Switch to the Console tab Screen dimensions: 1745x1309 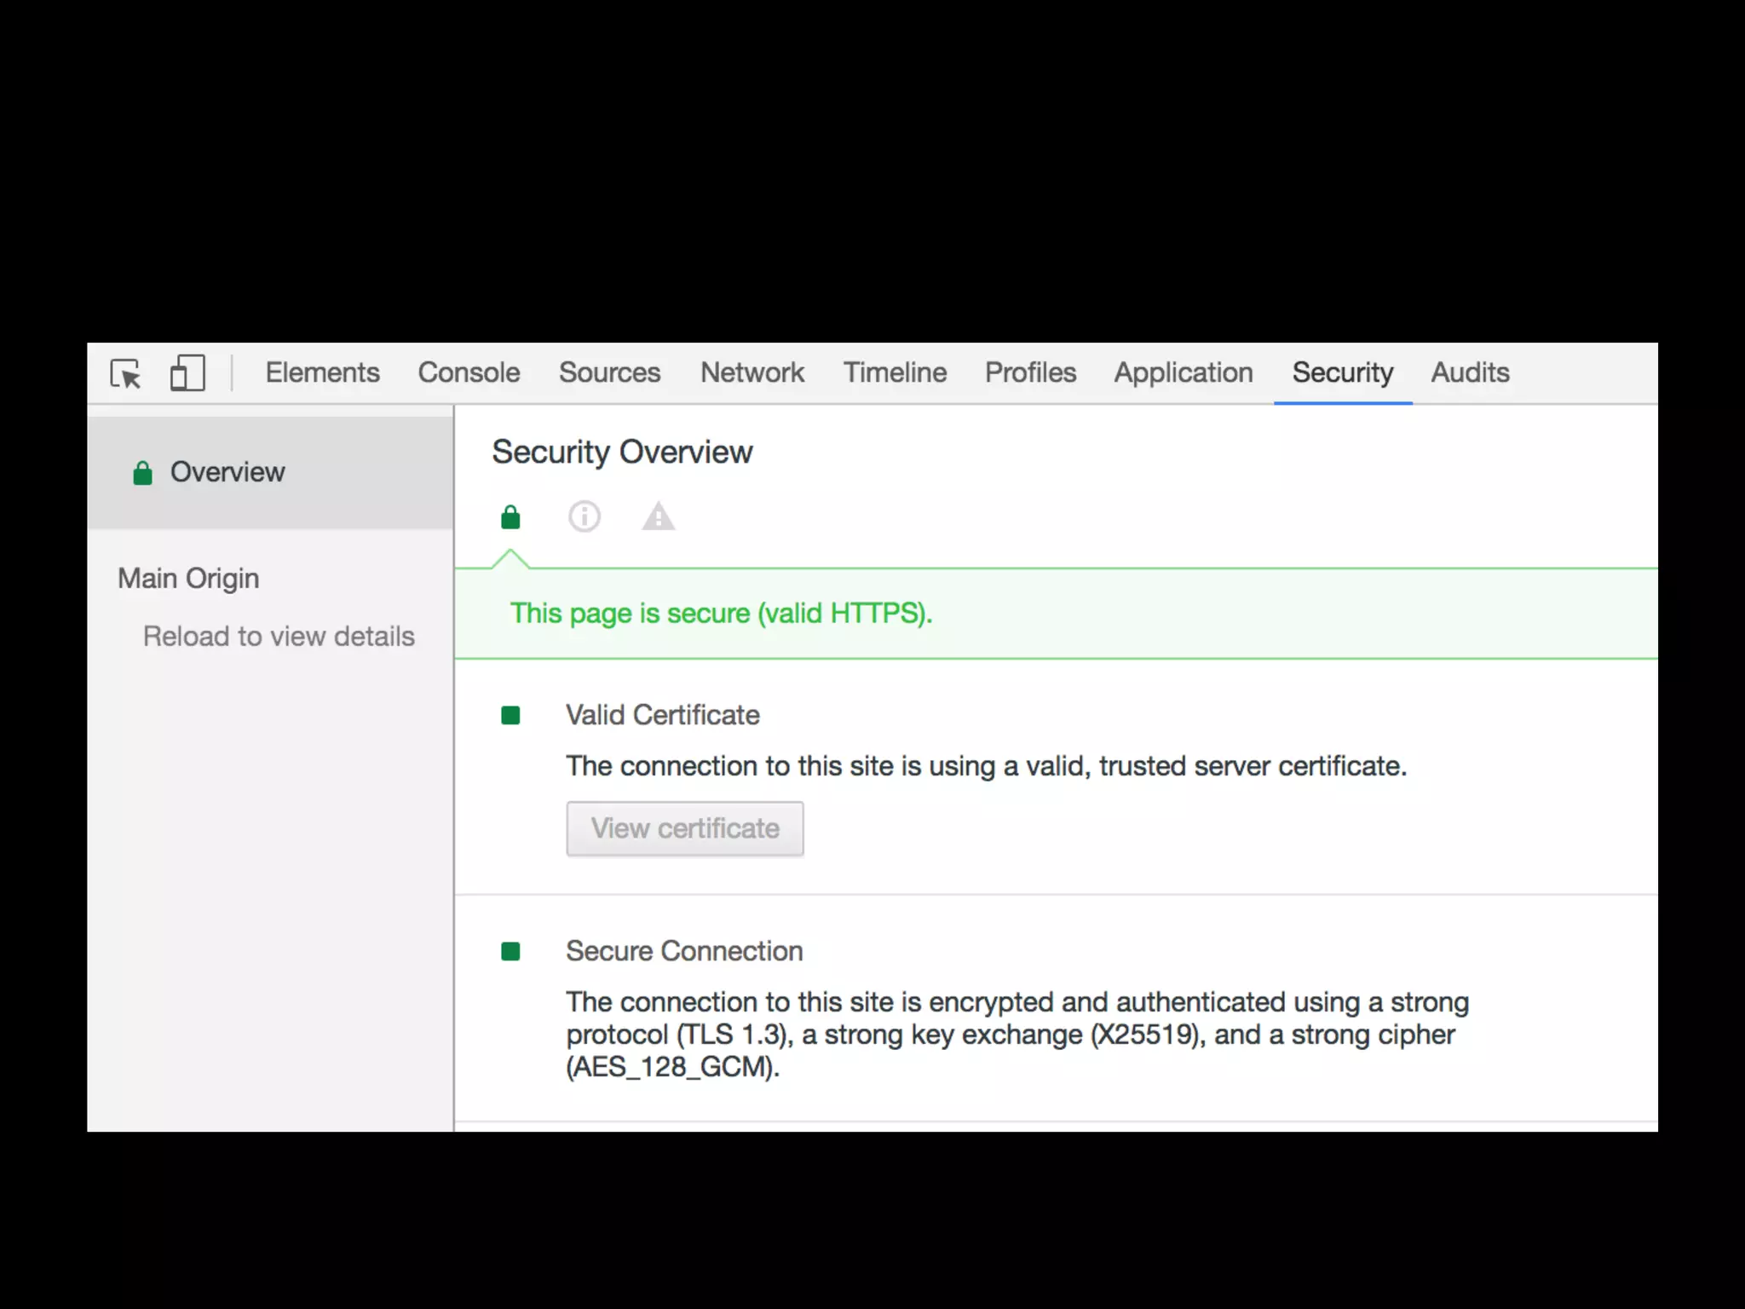[469, 372]
